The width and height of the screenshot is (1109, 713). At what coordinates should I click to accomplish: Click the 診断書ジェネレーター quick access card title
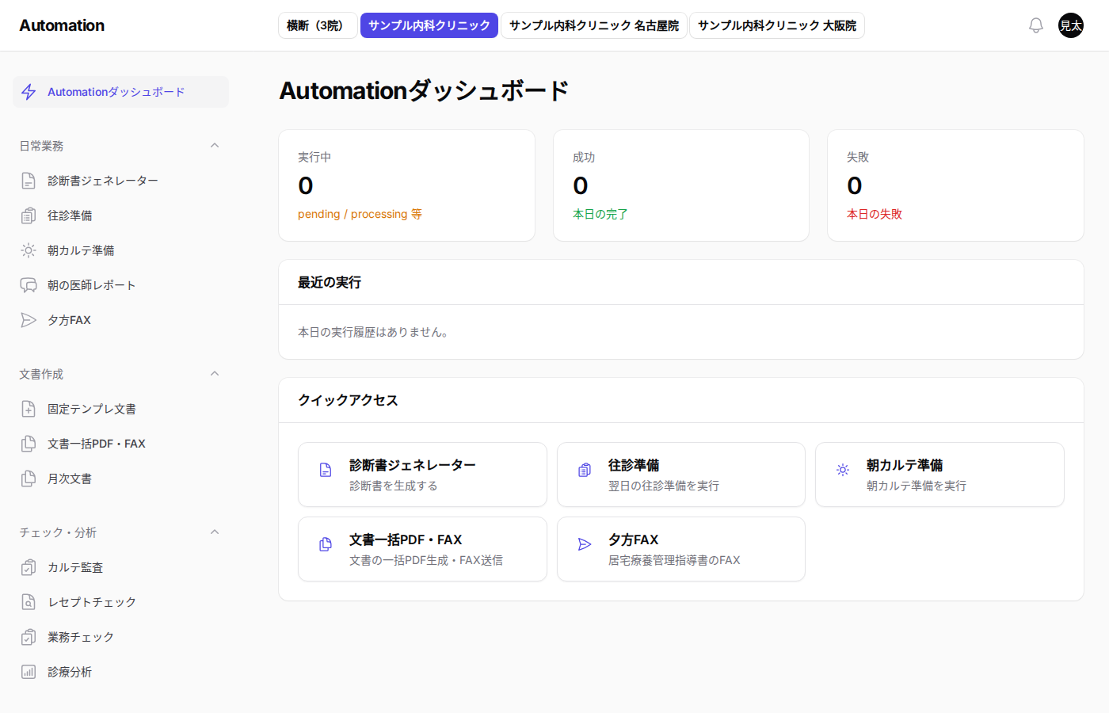[413, 465]
